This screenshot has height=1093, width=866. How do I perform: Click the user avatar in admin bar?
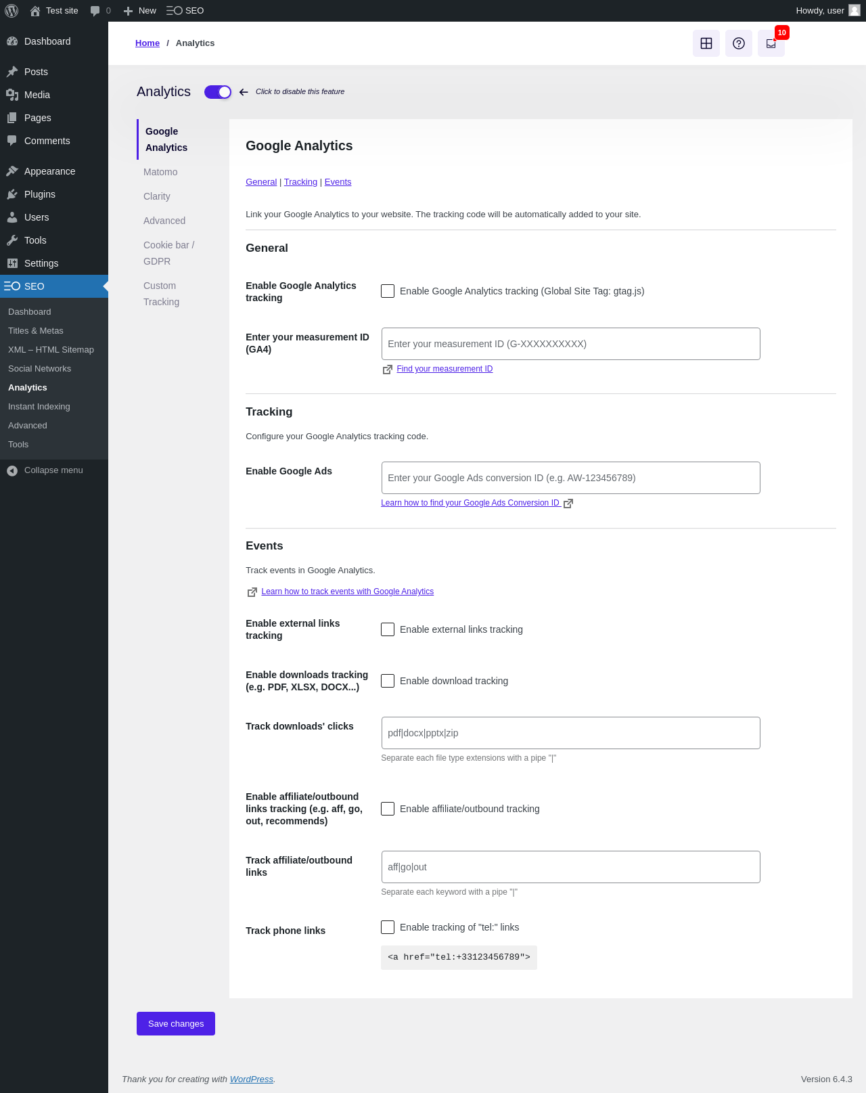click(854, 10)
